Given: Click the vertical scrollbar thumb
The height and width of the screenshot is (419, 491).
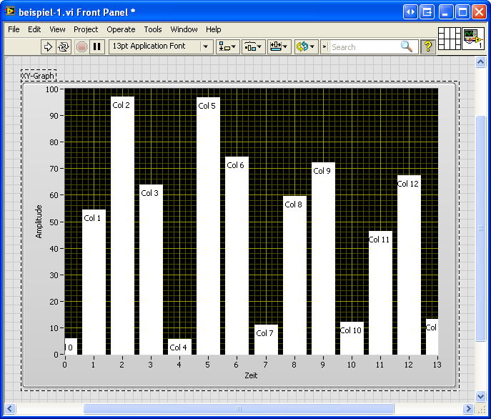Looking at the screenshot, I should tap(480, 228).
